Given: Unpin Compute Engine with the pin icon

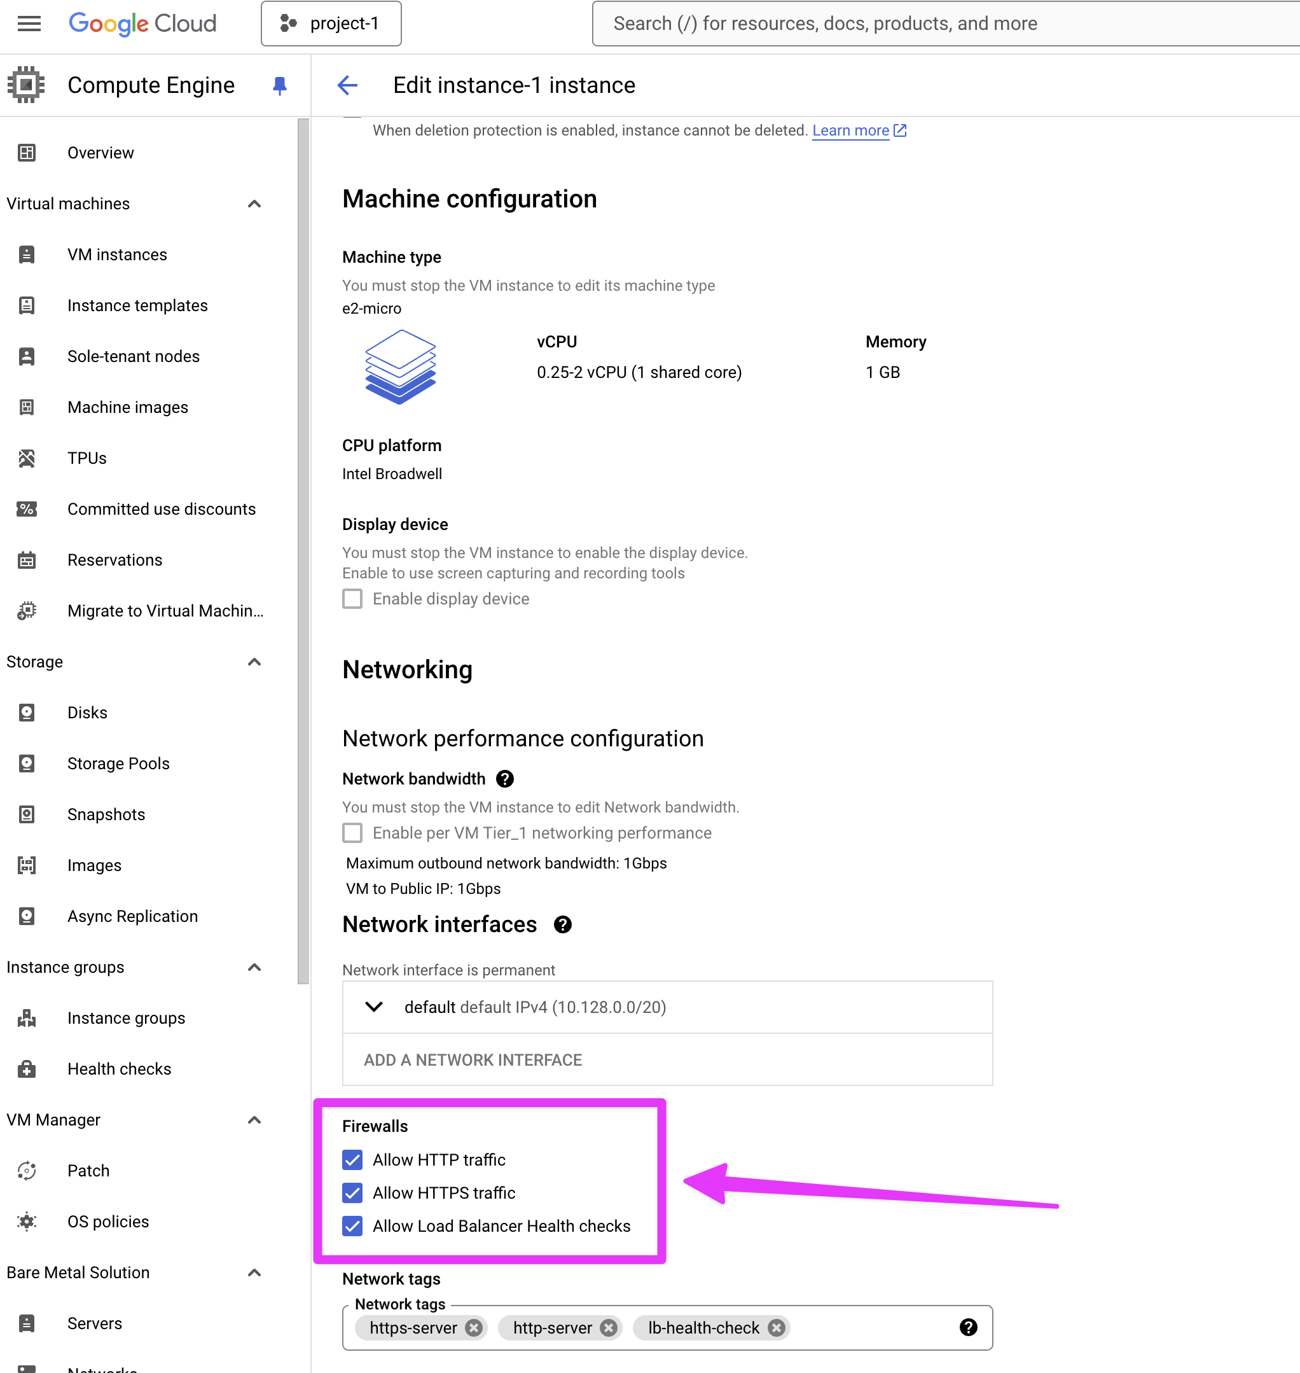Looking at the screenshot, I should pyautogui.click(x=279, y=85).
